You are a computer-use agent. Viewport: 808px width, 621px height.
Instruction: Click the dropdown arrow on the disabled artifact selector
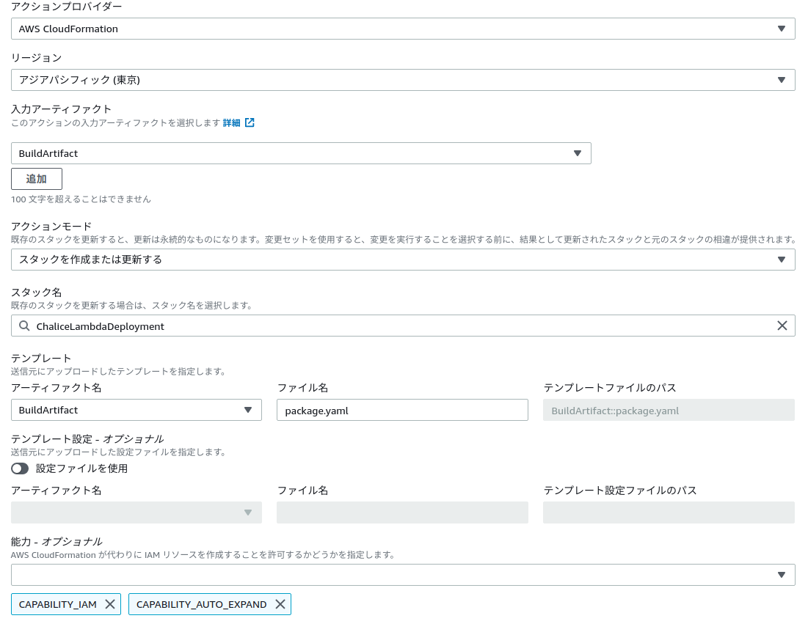click(x=248, y=512)
